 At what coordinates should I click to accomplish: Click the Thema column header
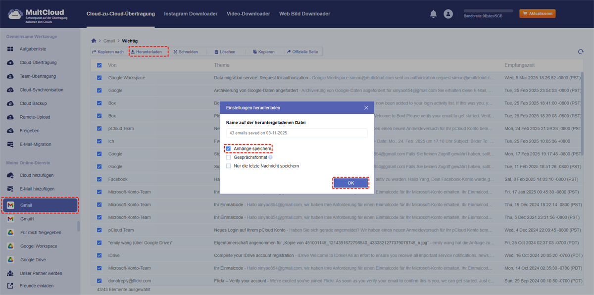tap(222, 65)
